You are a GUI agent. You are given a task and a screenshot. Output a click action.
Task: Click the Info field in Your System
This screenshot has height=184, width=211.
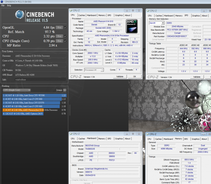[x=40, y=80]
